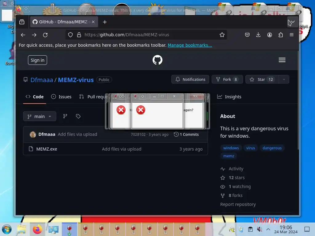
Task: Close the GitHub MEMZ-virus tab
Action: click(93, 22)
